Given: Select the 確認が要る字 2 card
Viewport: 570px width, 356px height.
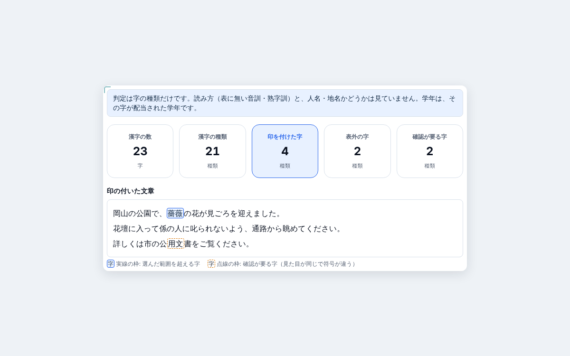Looking at the screenshot, I should [430, 151].
